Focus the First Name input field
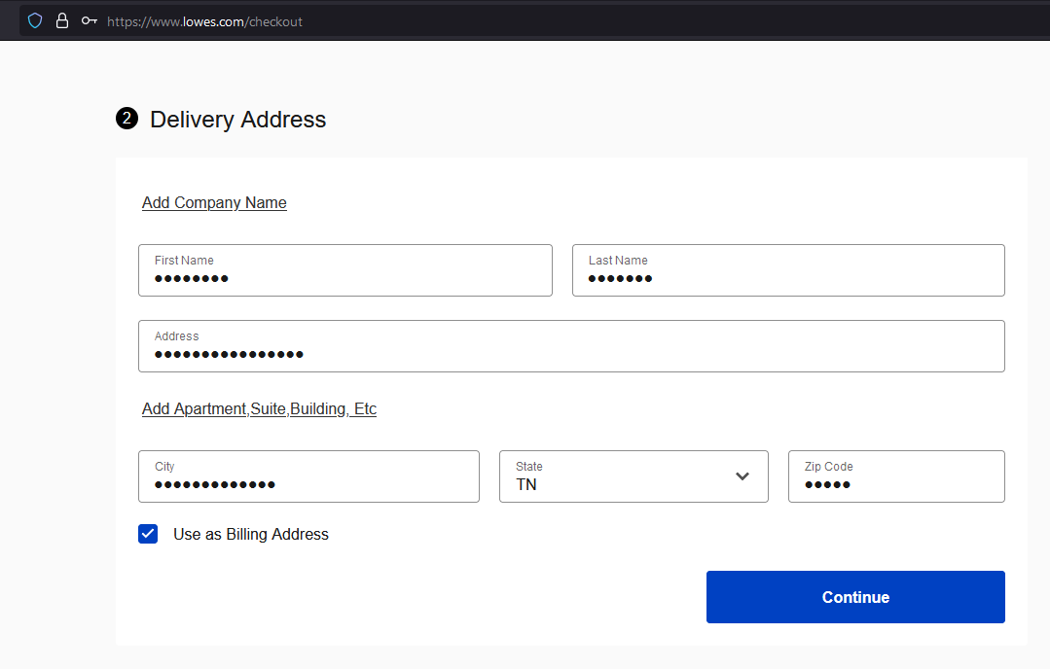The height and width of the screenshot is (669, 1050). click(x=344, y=270)
